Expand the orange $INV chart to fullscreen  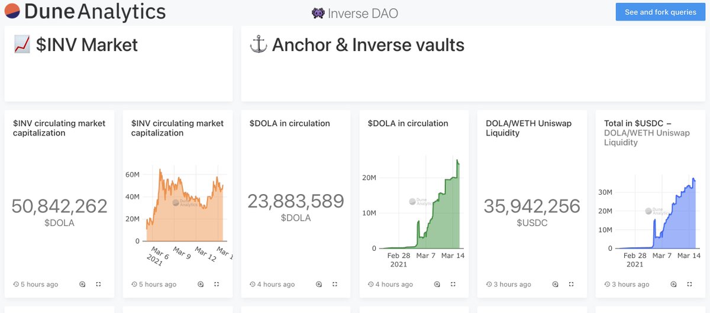coord(217,285)
